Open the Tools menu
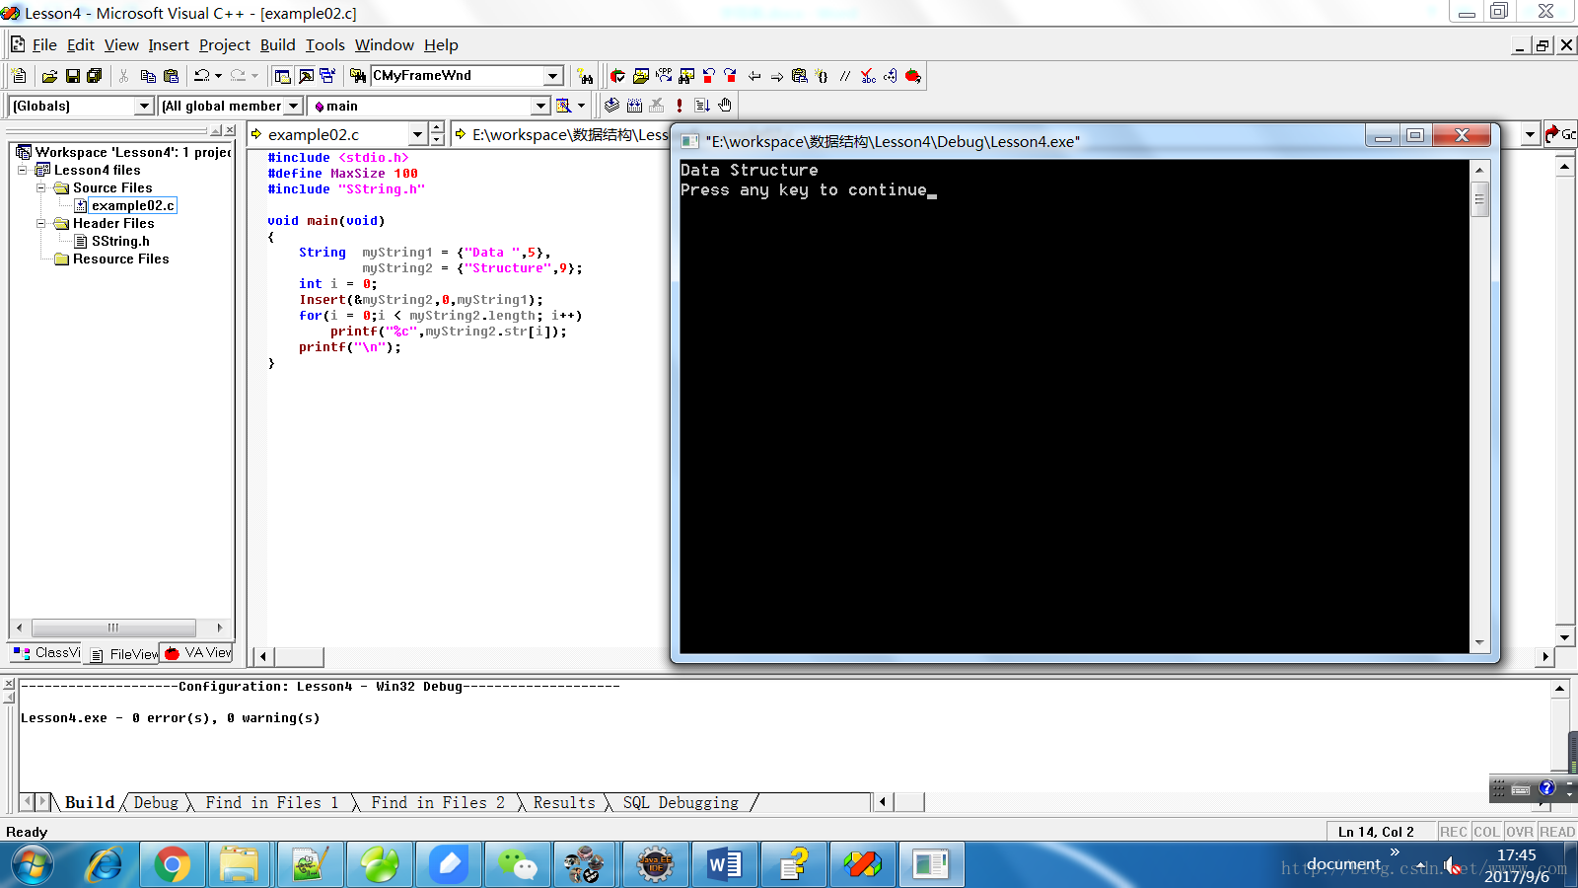The image size is (1578, 888). pyautogui.click(x=325, y=44)
